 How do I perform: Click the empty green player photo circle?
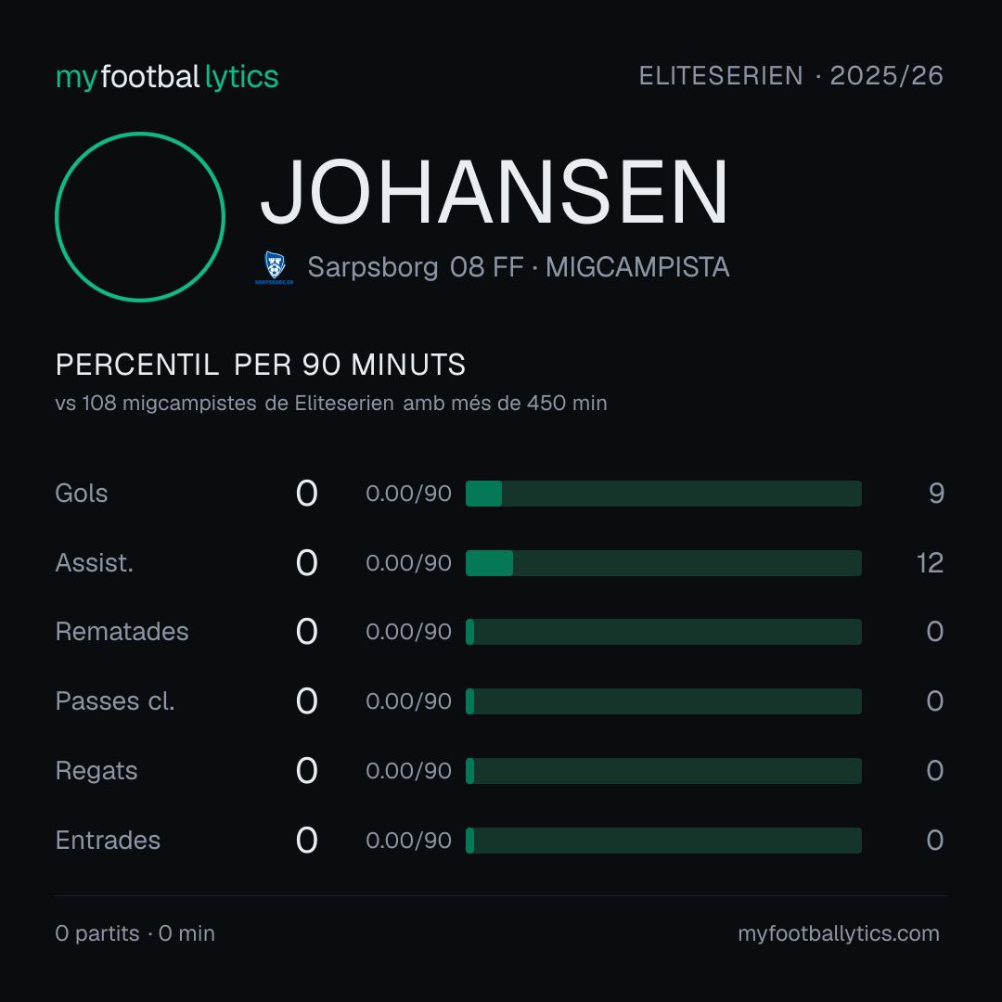[140, 217]
